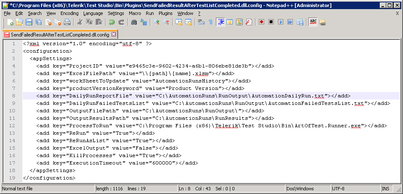Run macro multiple times icon
403x194 pixels.
tap(290, 22)
